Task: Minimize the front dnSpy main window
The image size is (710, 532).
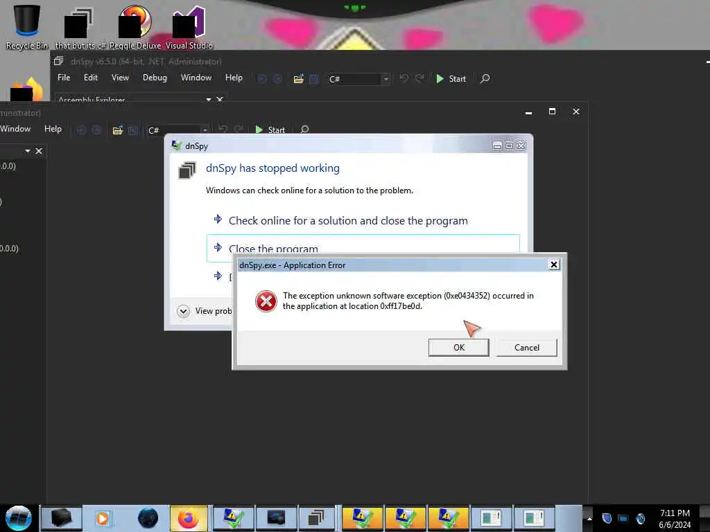Action: point(528,112)
